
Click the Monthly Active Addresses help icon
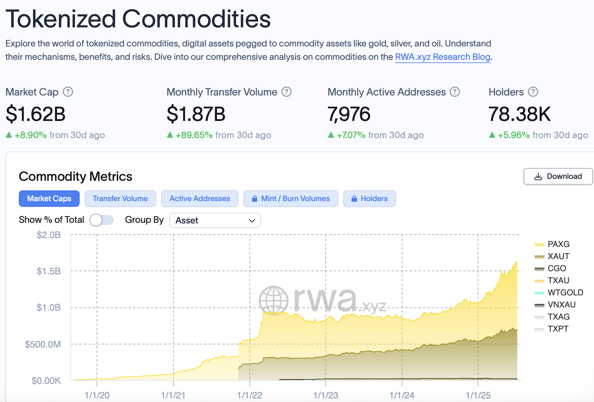455,92
